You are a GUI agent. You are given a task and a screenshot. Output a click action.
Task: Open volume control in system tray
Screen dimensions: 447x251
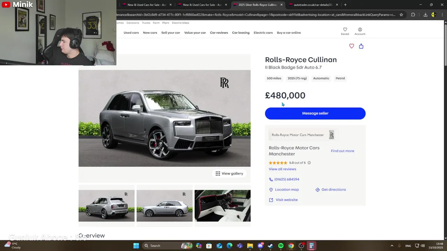pyautogui.click(x=423, y=246)
